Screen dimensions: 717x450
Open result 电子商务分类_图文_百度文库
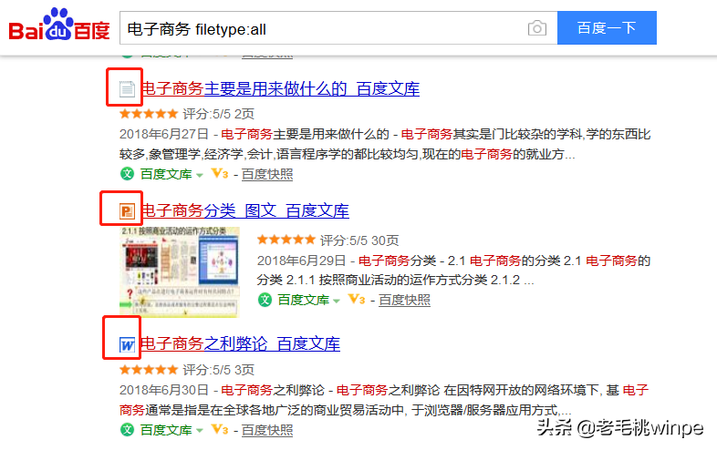(x=244, y=210)
